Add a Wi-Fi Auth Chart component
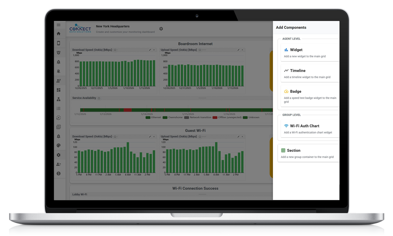The width and height of the screenshot is (393, 236). pos(309,129)
